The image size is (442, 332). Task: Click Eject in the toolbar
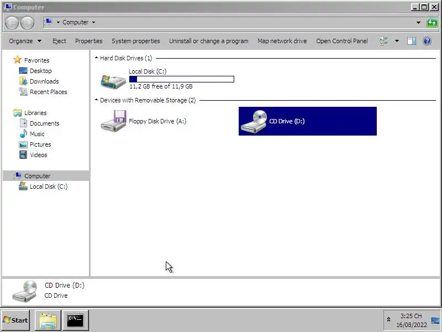pyautogui.click(x=59, y=41)
